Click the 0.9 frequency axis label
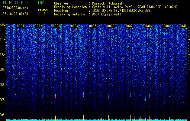The height and width of the screenshot is (121, 190). tap(3, 70)
